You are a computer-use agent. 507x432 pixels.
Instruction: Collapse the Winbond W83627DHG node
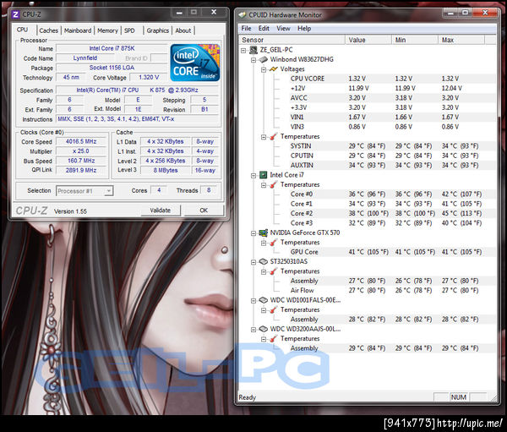(253, 60)
